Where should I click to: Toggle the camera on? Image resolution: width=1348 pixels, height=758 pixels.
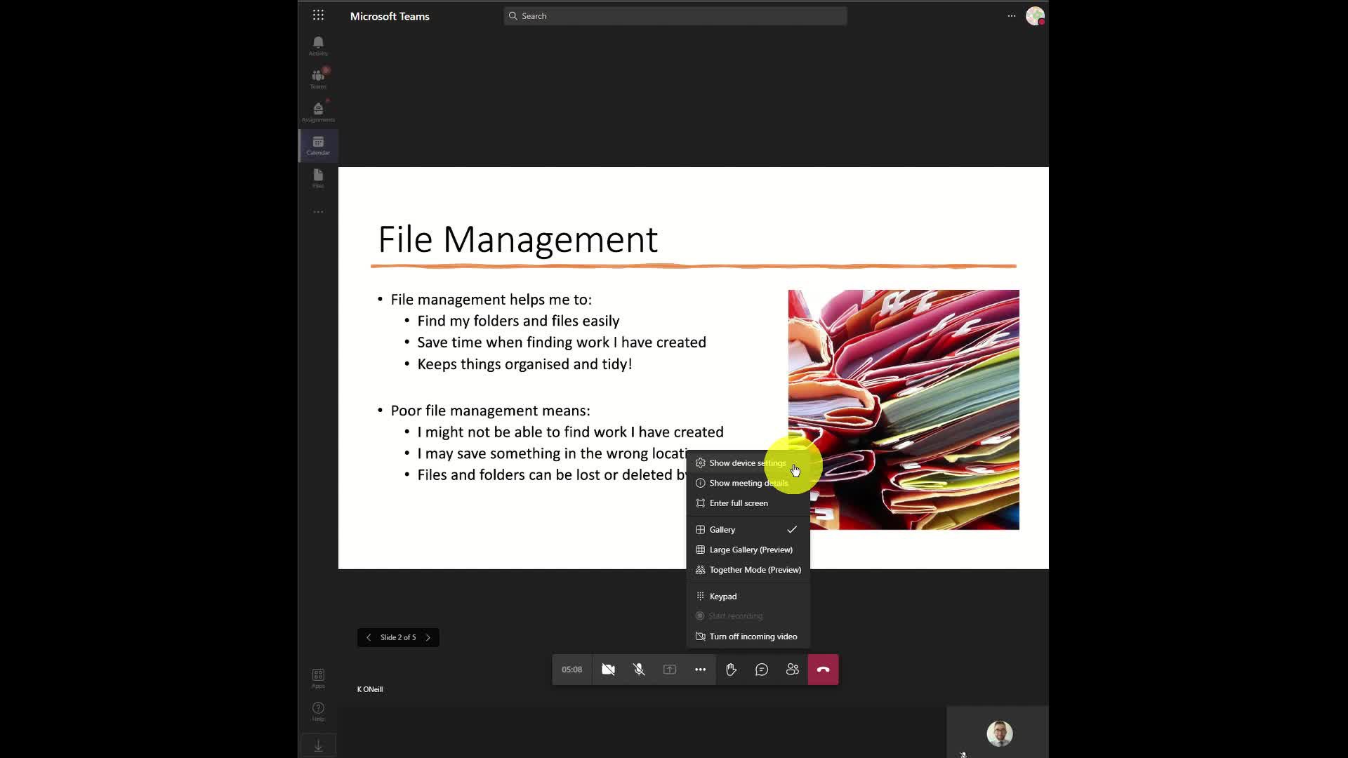point(608,670)
